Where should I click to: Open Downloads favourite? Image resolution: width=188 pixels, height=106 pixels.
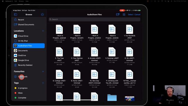pos(29,77)
